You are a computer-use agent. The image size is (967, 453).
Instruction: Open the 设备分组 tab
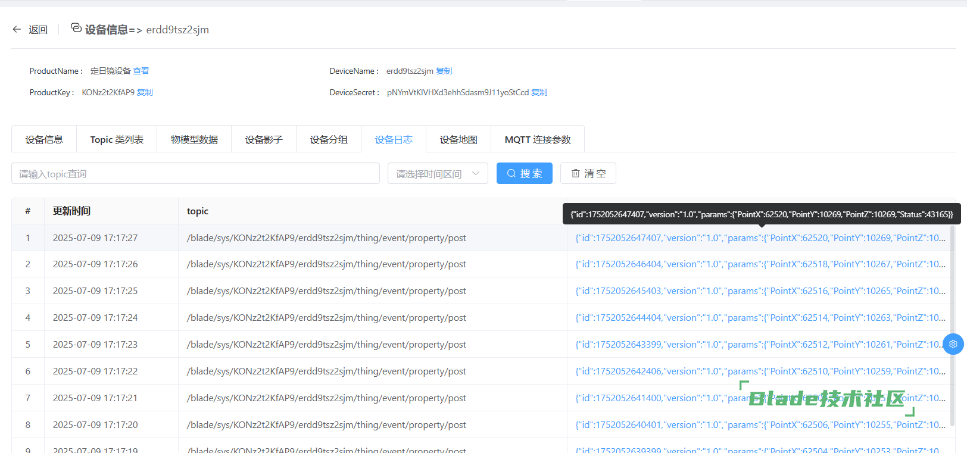[329, 139]
